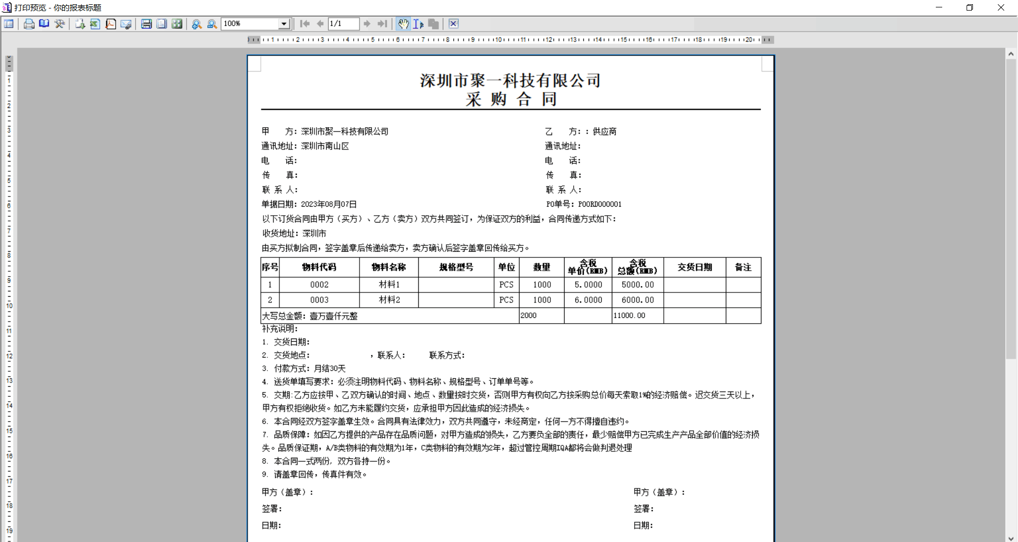Click the date 2023年08月07日
The image size is (1018, 542).
pyautogui.click(x=329, y=205)
